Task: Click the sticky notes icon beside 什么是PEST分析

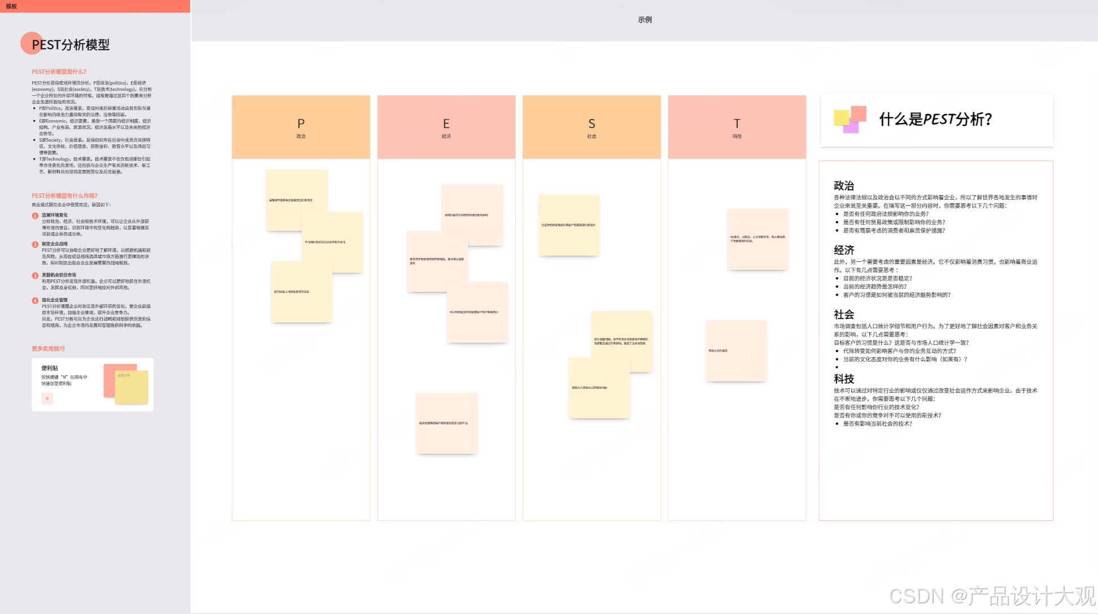Action: pyautogui.click(x=849, y=119)
